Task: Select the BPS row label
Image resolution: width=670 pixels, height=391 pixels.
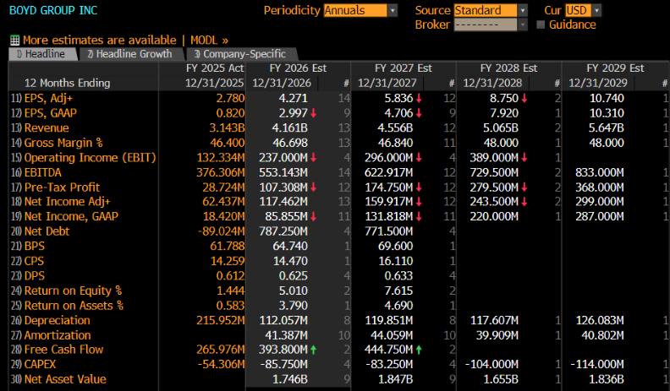Action: 34,247
